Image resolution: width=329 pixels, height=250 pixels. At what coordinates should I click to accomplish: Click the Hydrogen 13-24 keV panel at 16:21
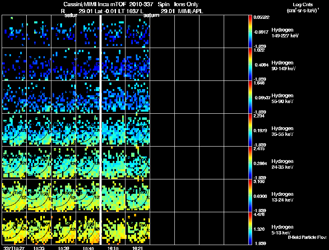138,195
